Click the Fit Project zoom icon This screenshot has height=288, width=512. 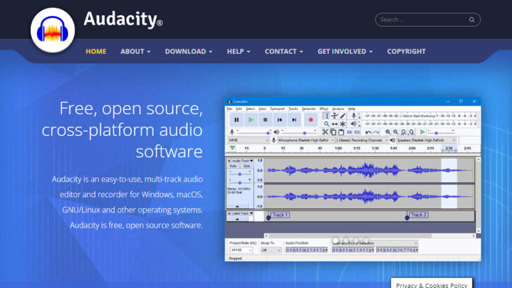pos(411,132)
